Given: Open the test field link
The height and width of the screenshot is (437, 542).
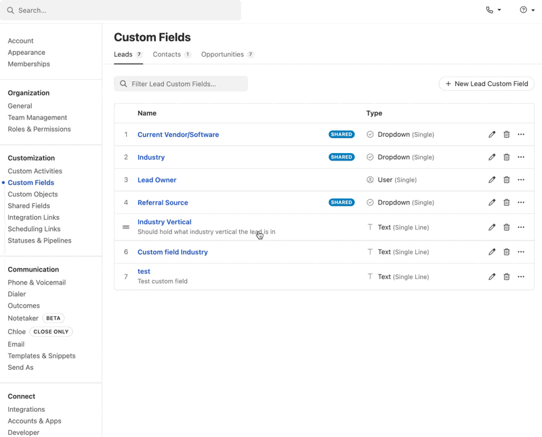Looking at the screenshot, I should pos(144,272).
